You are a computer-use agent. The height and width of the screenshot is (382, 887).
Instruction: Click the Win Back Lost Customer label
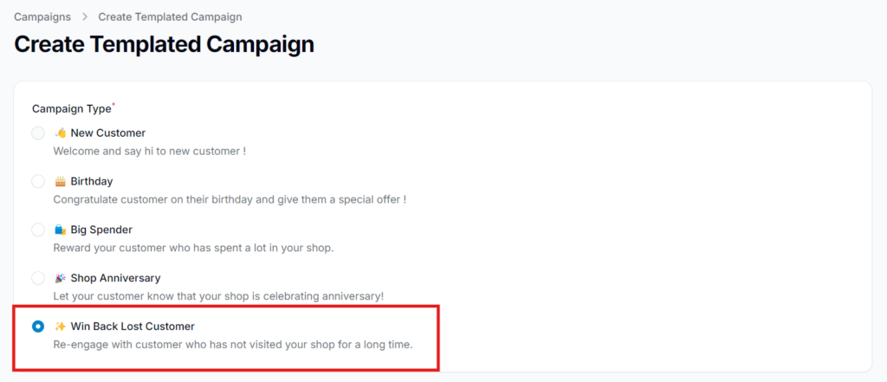133,327
